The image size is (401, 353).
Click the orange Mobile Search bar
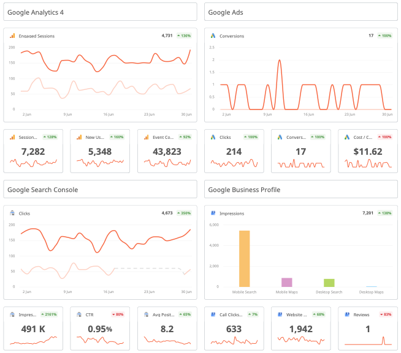tap(244, 258)
